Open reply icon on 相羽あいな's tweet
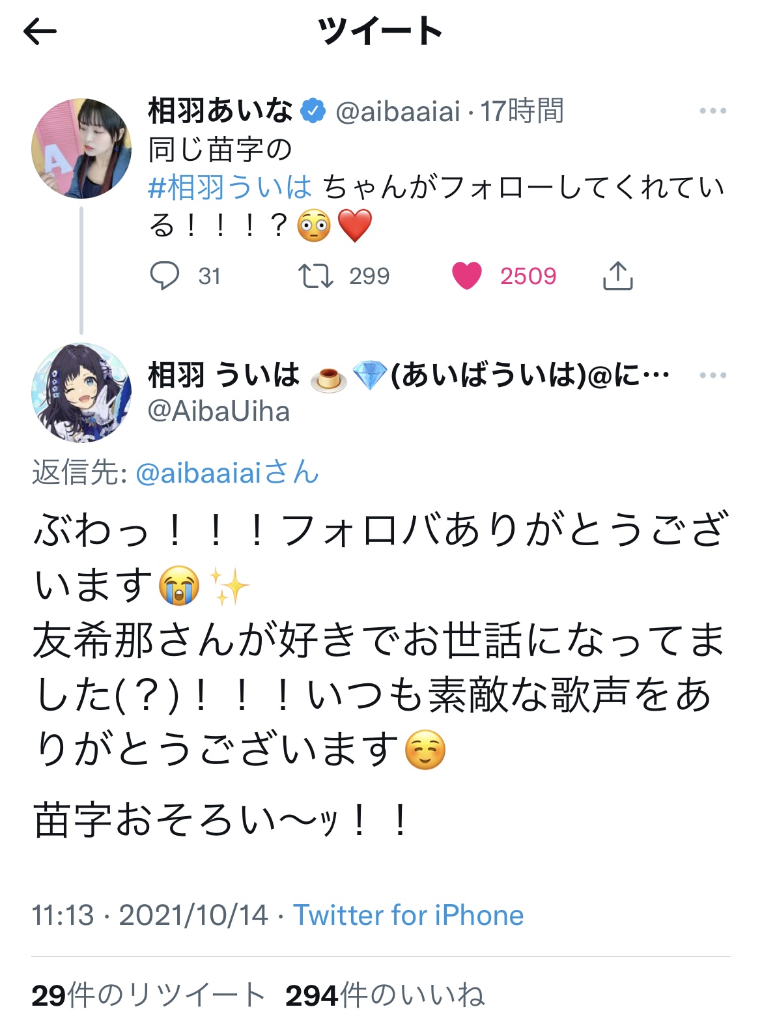Viewport: 762px width, 1022px height. (x=164, y=276)
